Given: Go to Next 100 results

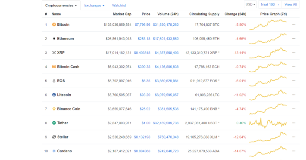Looking at the screenshot, I should click(270, 4).
